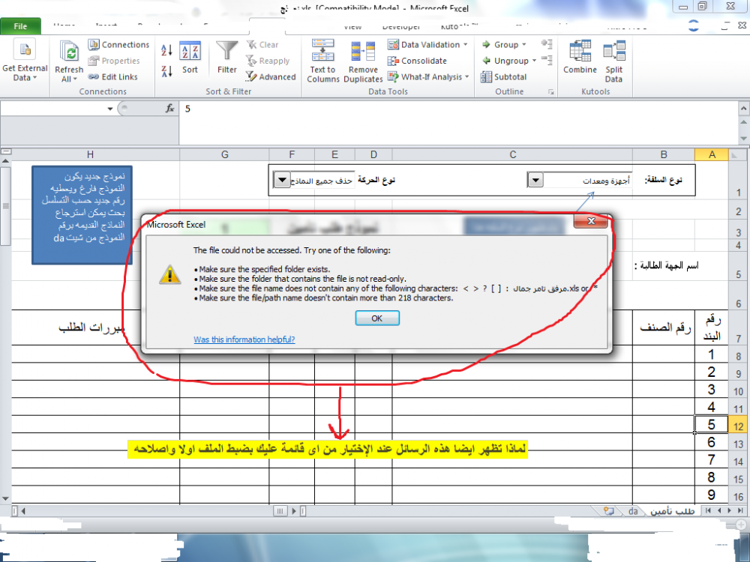Select row 12 header
750x562 pixels.
point(738,426)
